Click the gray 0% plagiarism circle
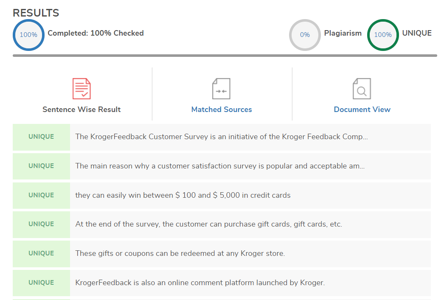 [305, 35]
